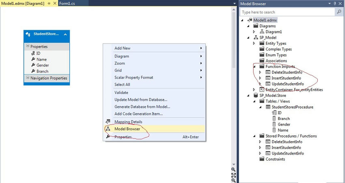Image resolution: width=345 pixels, height=183 pixels.
Task: Click the Diagram1 diagram icon
Action: [262, 32]
